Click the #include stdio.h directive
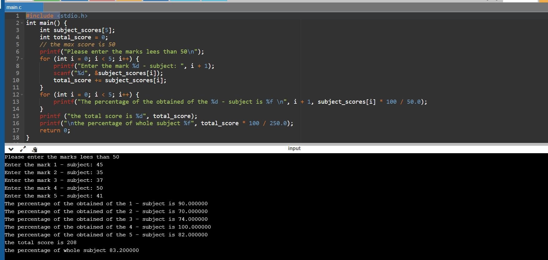Viewport: 548px width, 260px height. click(x=56, y=16)
